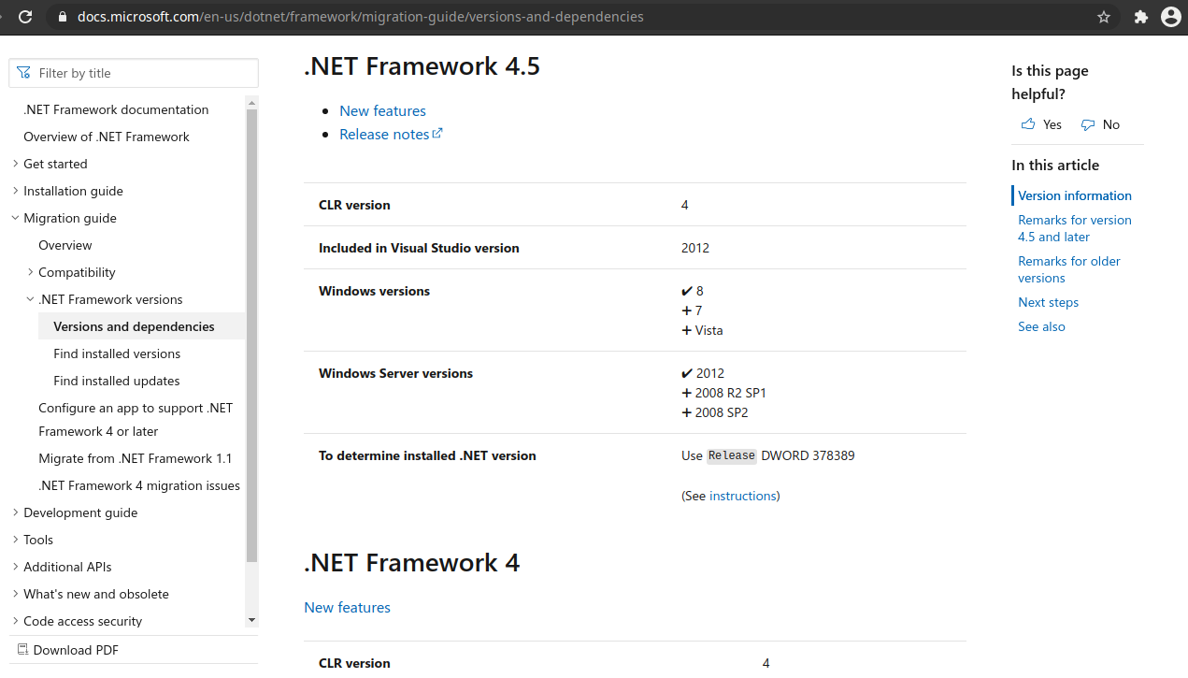Click the Download PDF icon

tap(22, 650)
